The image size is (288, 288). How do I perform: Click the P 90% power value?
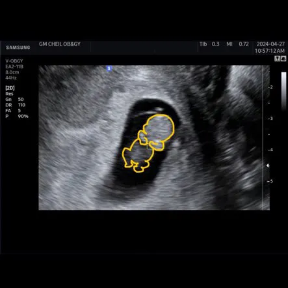point(17,117)
